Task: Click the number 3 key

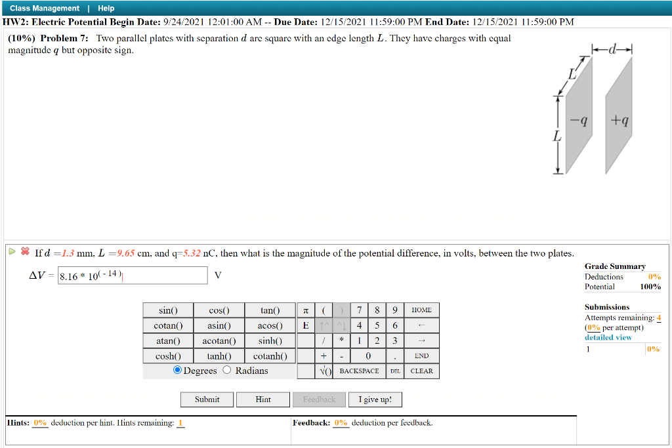Action: pyautogui.click(x=394, y=341)
